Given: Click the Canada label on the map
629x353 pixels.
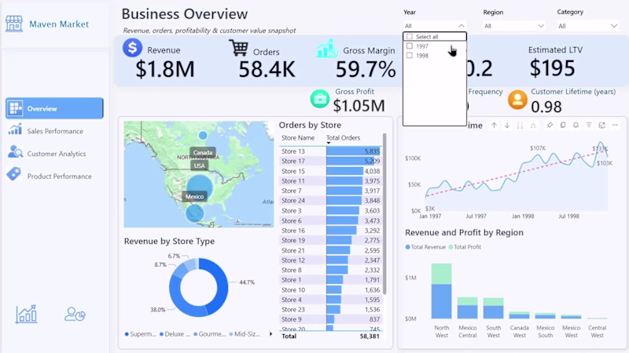Looking at the screenshot, I should (203, 152).
